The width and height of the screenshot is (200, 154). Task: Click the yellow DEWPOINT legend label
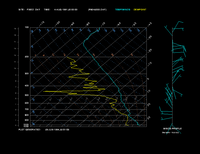[x=140, y=10]
